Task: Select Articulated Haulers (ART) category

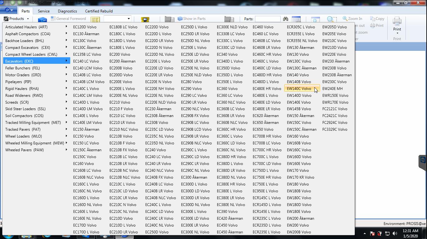Action: (37, 27)
